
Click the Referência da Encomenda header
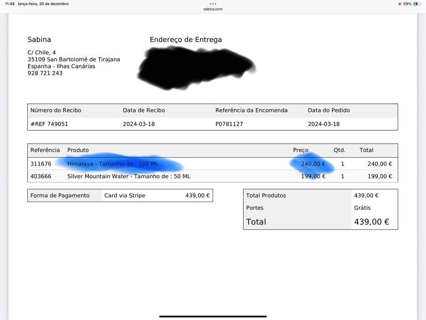tap(252, 110)
